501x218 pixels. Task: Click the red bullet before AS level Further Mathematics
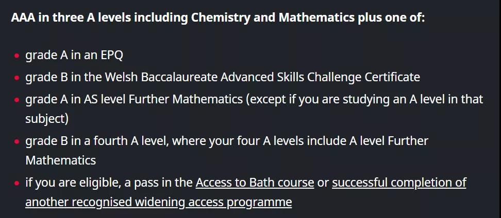point(16,99)
